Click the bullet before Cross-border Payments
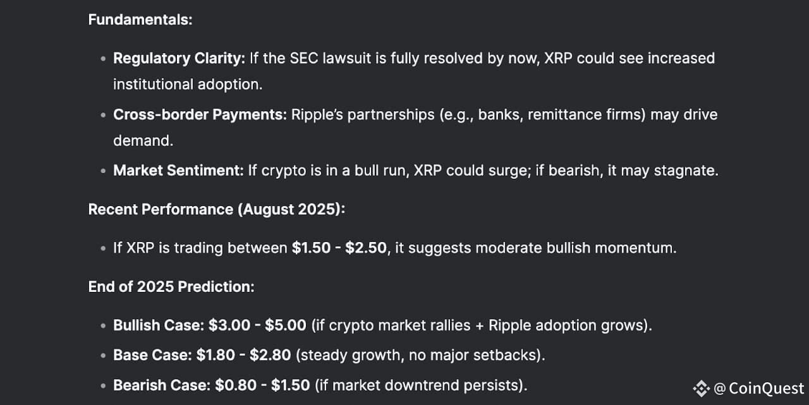809x405 pixels. click(x=102, y=116)
